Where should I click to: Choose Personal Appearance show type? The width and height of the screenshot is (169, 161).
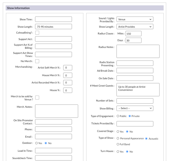(x=118, y=138)
